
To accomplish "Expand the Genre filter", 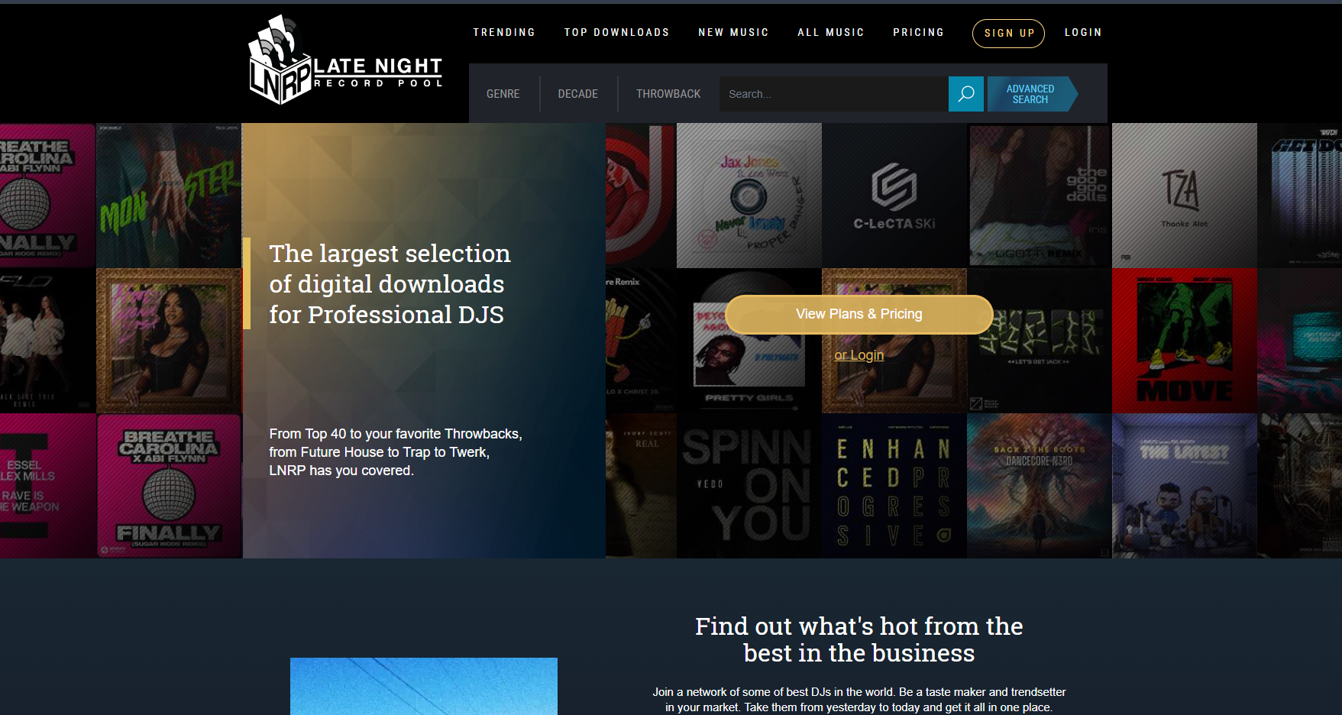I will (503, 94).
